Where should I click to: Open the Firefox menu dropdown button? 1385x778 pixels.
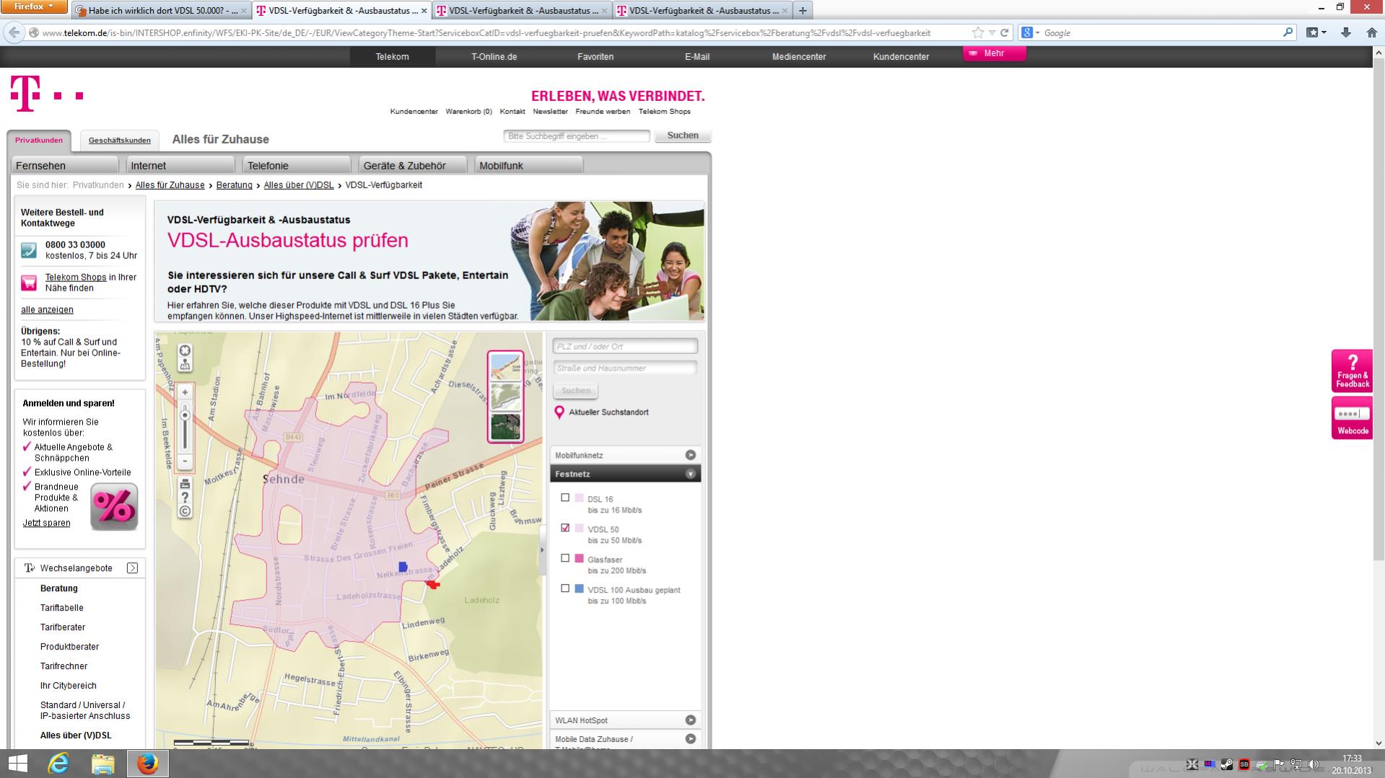click(33, 6)
